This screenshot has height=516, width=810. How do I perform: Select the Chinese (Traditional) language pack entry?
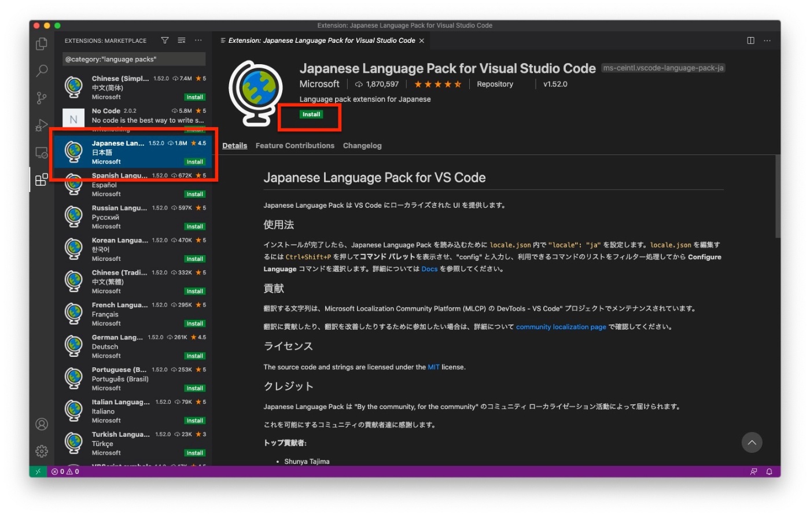[x=134, y=282]
